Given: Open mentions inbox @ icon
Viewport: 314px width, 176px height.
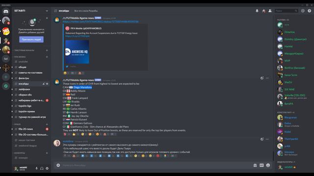Looking at the screenshot, I should point(303,11).
